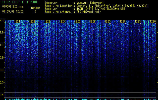Click the HROFFT title text
Screen dimensions: 158x100
click(x=16, y=2)
